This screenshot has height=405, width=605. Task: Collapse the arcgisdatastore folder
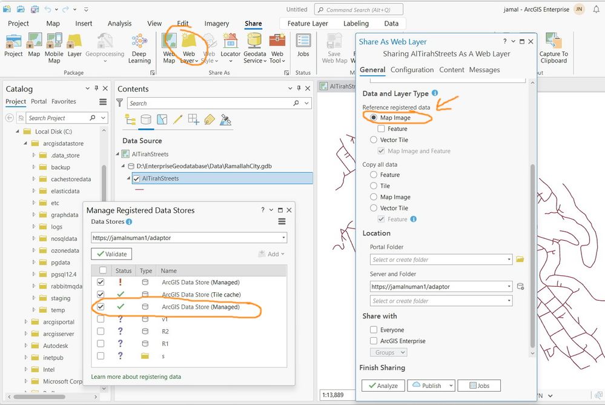pyautogui.click(x=25, y=143)
